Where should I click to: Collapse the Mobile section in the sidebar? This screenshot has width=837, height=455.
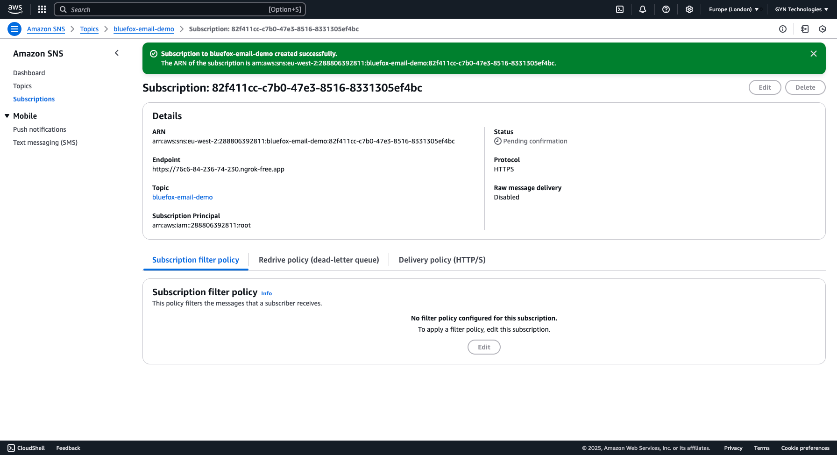pyautogui.click(x=7, y=115)
